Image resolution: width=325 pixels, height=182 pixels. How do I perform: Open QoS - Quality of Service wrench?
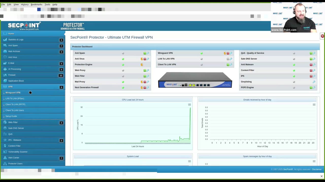pos(314,53)
